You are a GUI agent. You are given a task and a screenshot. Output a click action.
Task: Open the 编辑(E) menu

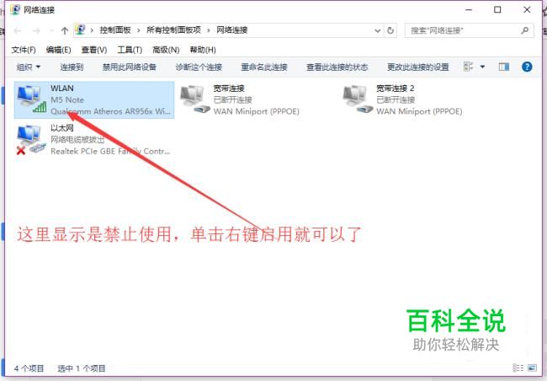[58, 50]
